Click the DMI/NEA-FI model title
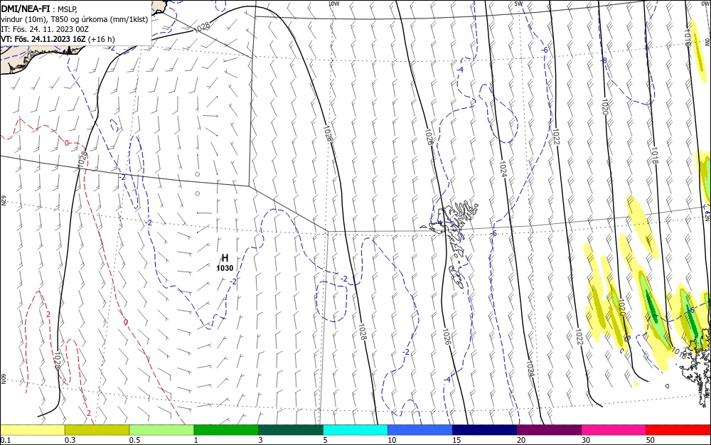This screenshot has height=445, width=711. tap(26, 8)
